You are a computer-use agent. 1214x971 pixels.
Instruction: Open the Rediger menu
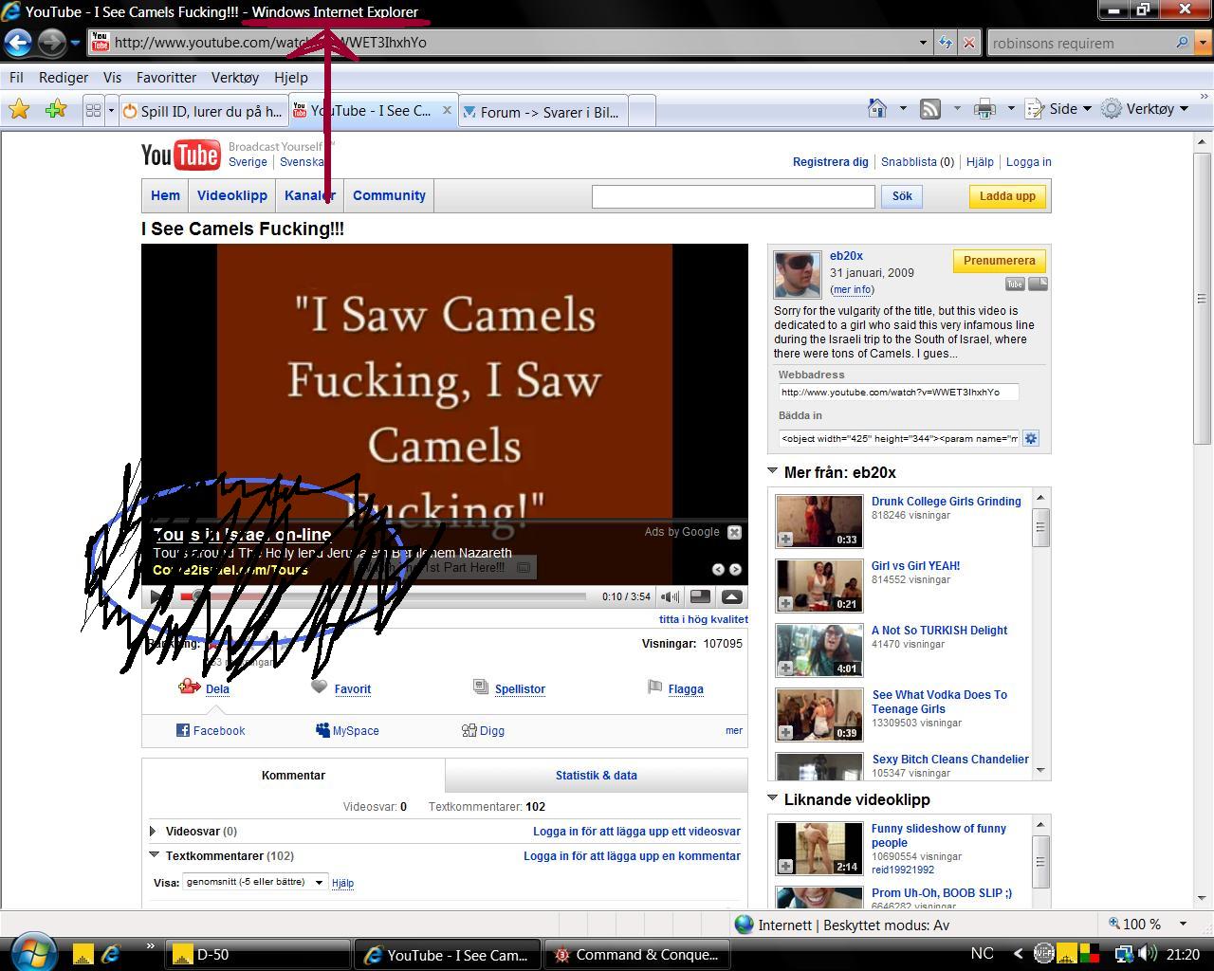click(64, 78)
